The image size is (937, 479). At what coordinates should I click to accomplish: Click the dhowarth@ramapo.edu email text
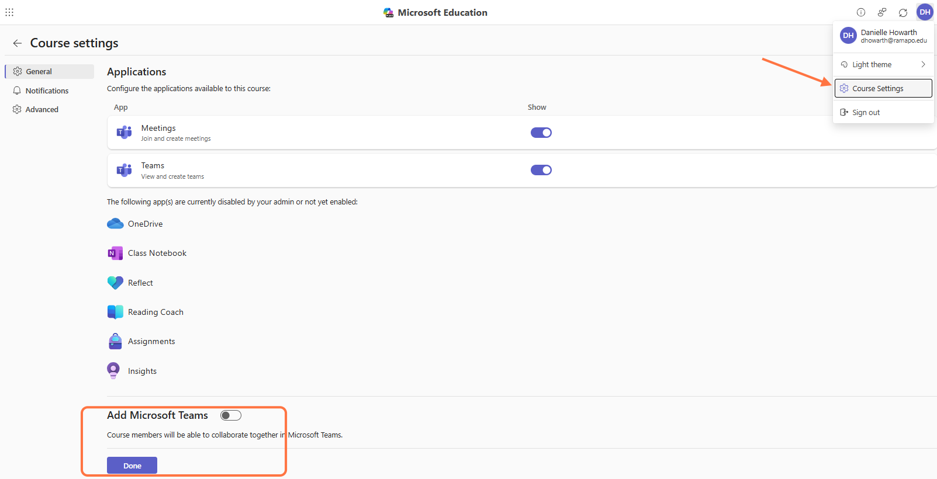(894, 40)
